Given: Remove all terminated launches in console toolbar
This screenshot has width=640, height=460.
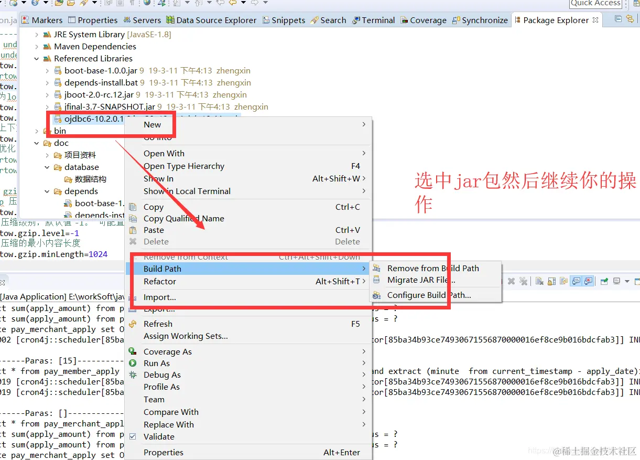Looking at the screenshot, I should click(x=523, y=281).
